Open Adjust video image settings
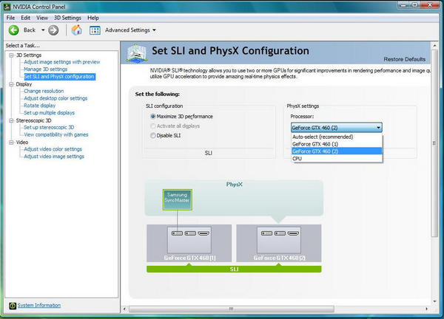This screenshot has width=444, height=319. [x=54, y=157]
